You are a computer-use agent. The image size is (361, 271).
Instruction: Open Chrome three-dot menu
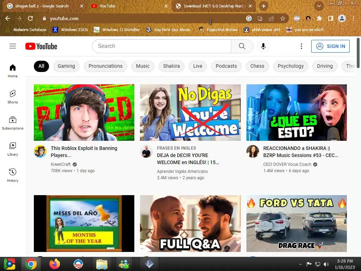click(353, 18)
